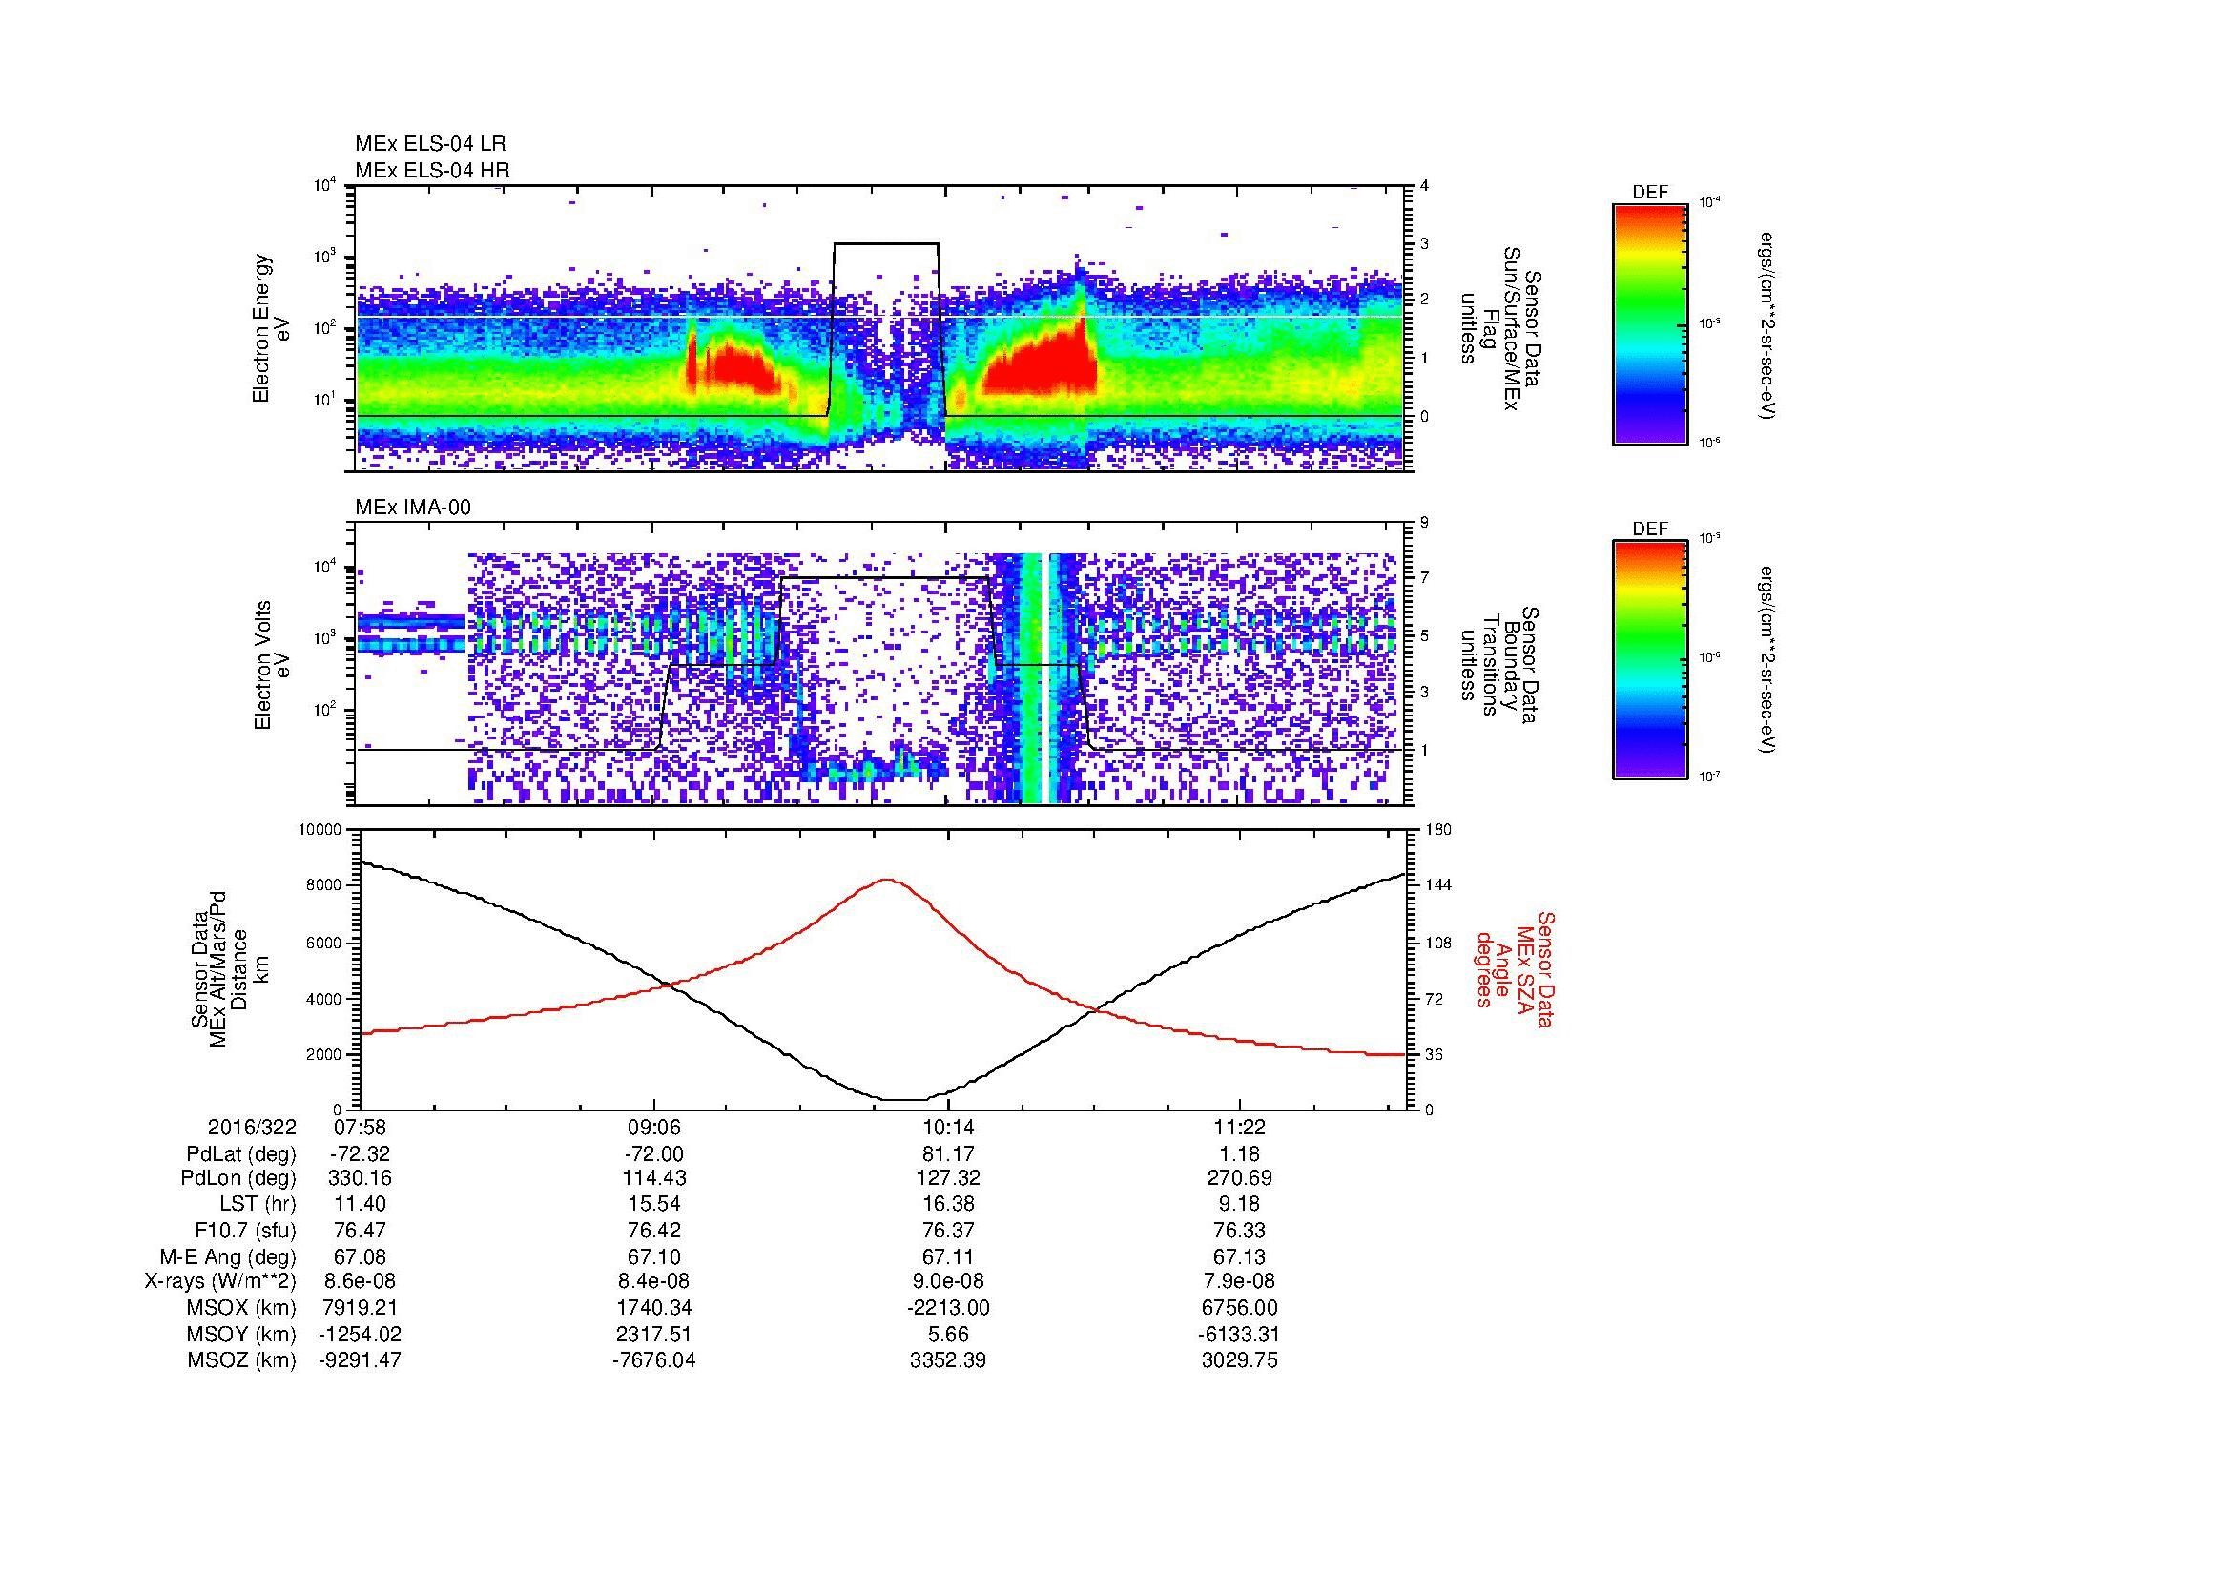Click LST value '11.40'
Viewport: 2231px width, 1577px height.
[x=360, y=1206]
